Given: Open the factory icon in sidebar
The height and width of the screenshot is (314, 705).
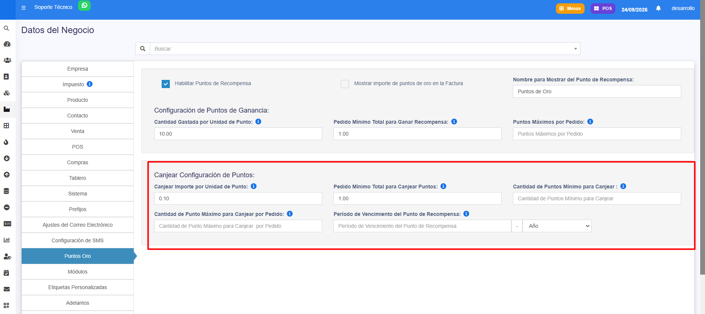Looking at the screenshot, I should coord(7,109).
